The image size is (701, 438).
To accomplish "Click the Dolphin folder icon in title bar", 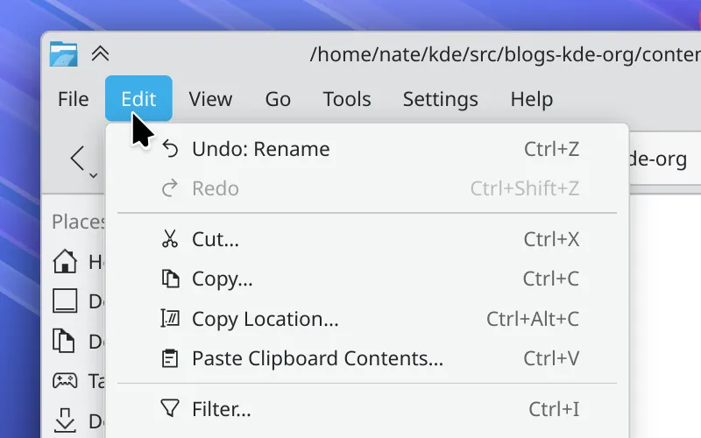I will pyautogui.click(x=63, y=54).
